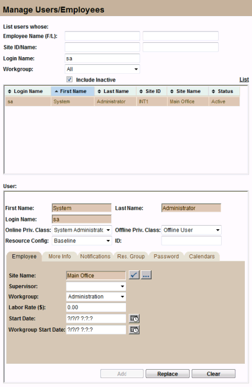Open the Online Priv. Class dropdown
The width and height of the screenshot is (252, 387).
pyautogui.click(x=82, y=230)
